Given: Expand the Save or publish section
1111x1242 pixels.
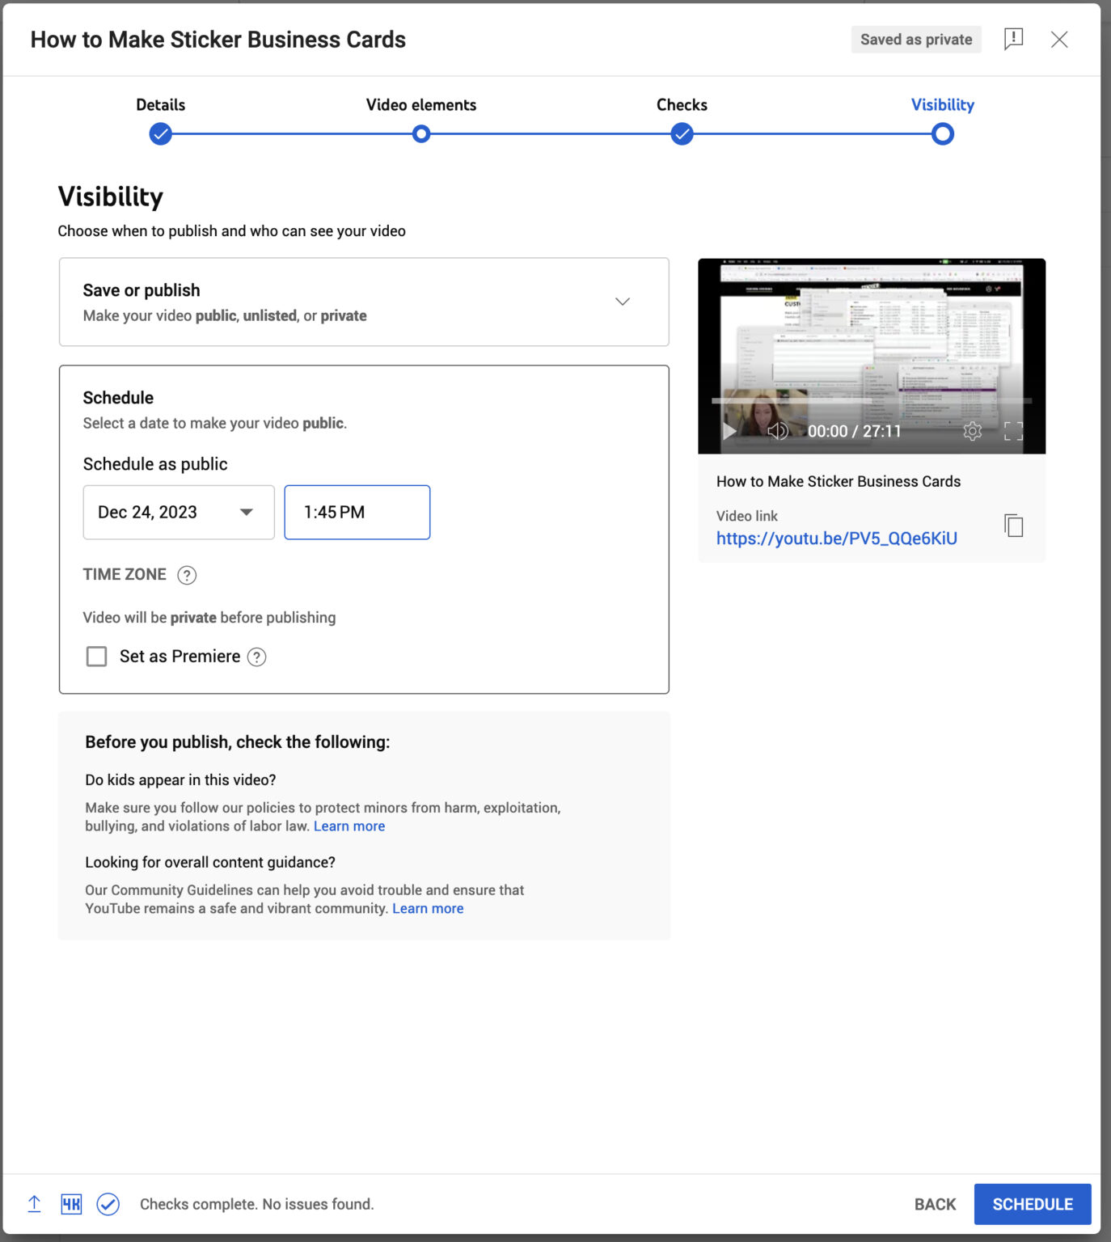Looking at the screenshot, I should pos(622,302).
